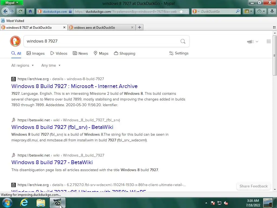
Task: Go back with the browser back arrow
Action: pyautogui.click(x=5, y=11)
